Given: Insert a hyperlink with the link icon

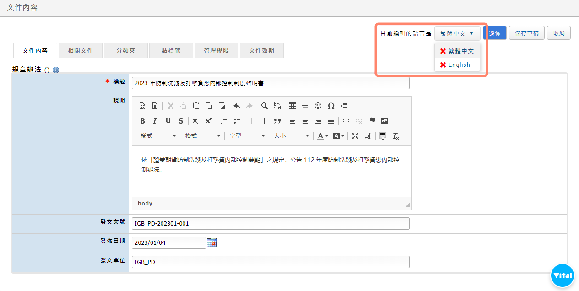Looking at the screenshot, I should click(x=346, y=121).
